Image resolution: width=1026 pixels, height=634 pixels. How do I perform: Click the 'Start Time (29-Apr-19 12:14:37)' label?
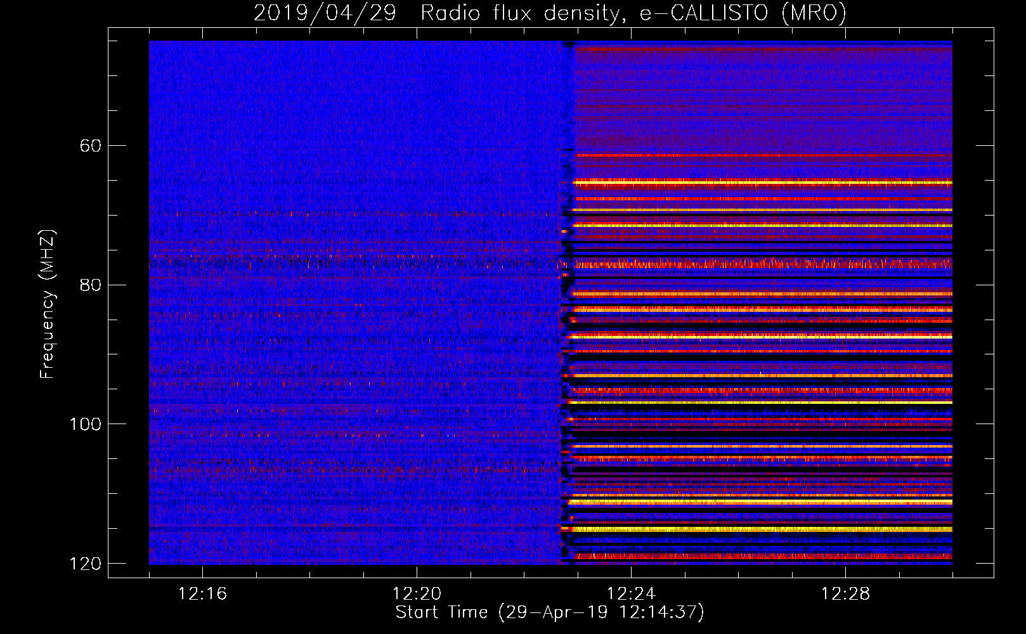point(550,612)
